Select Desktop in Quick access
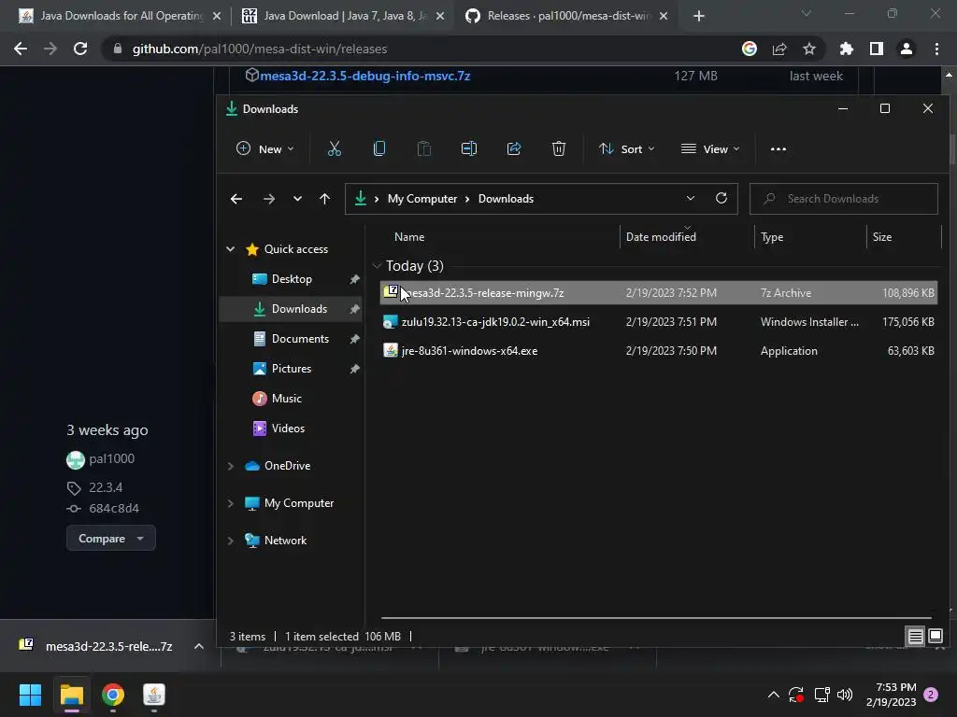This screenshot has width=957, height=717. tap(292, 278)
